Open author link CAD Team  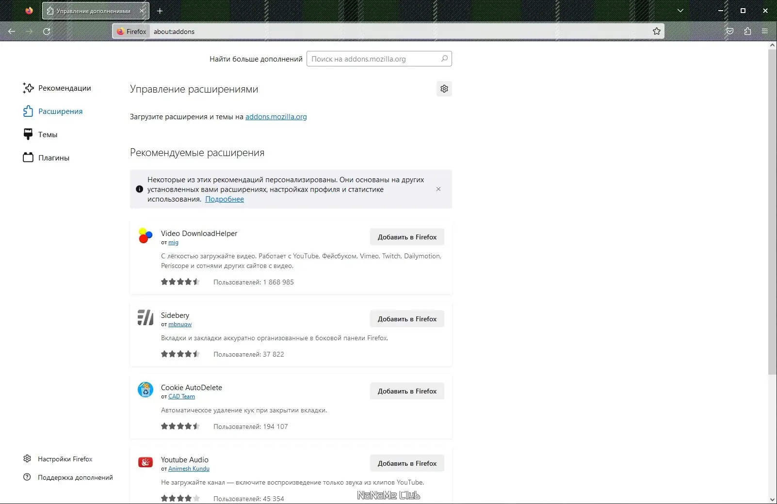tap(181, 396)
